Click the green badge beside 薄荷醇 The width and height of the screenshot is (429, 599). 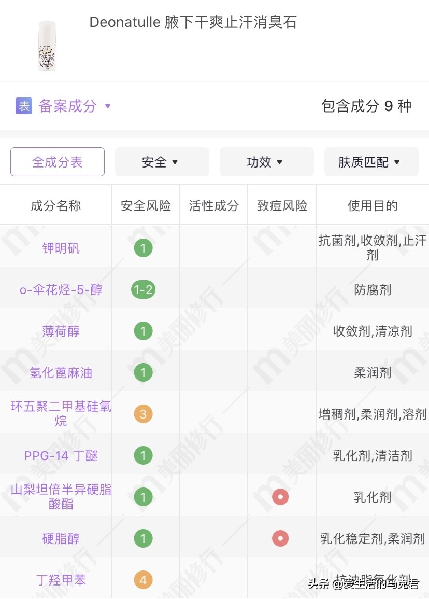point(144,331)
